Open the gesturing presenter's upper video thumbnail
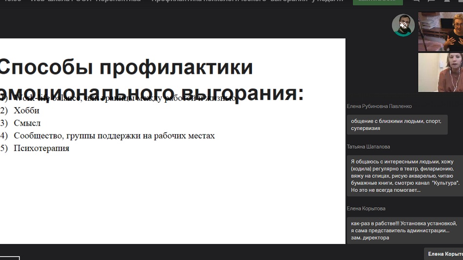This screenshot has height=260, width=463. tap(441, 32)
